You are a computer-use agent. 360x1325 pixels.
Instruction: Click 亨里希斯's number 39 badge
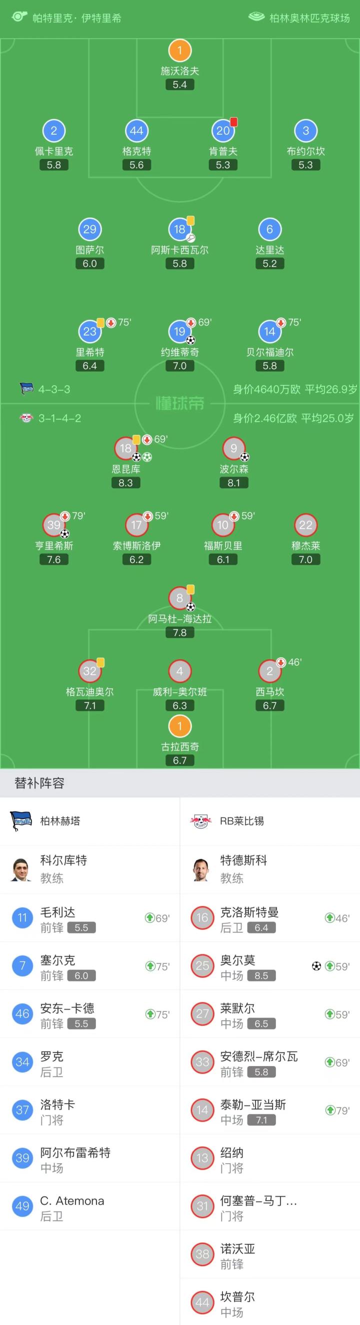(54, 525)
